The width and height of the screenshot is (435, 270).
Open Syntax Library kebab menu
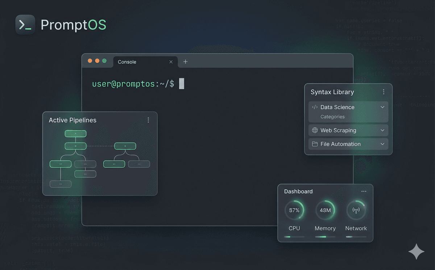(384, 92)
